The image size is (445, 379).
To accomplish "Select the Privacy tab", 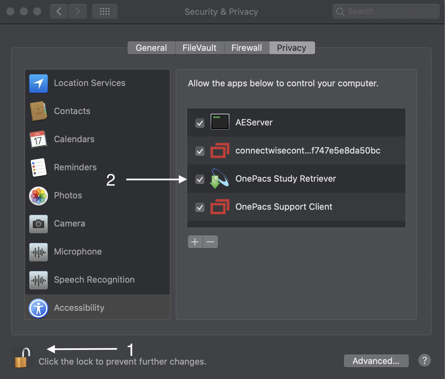I will click(x=292, y=48).
